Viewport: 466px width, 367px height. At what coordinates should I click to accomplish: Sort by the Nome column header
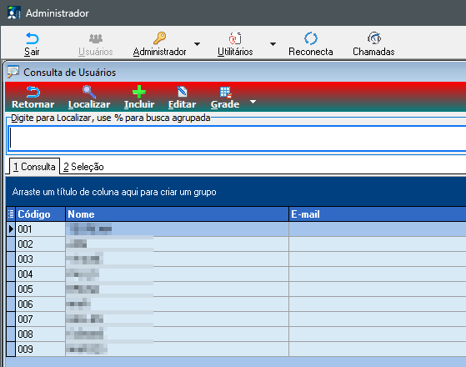tap(177, 214)
